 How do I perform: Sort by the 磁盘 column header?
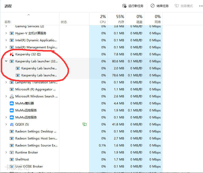135,19
